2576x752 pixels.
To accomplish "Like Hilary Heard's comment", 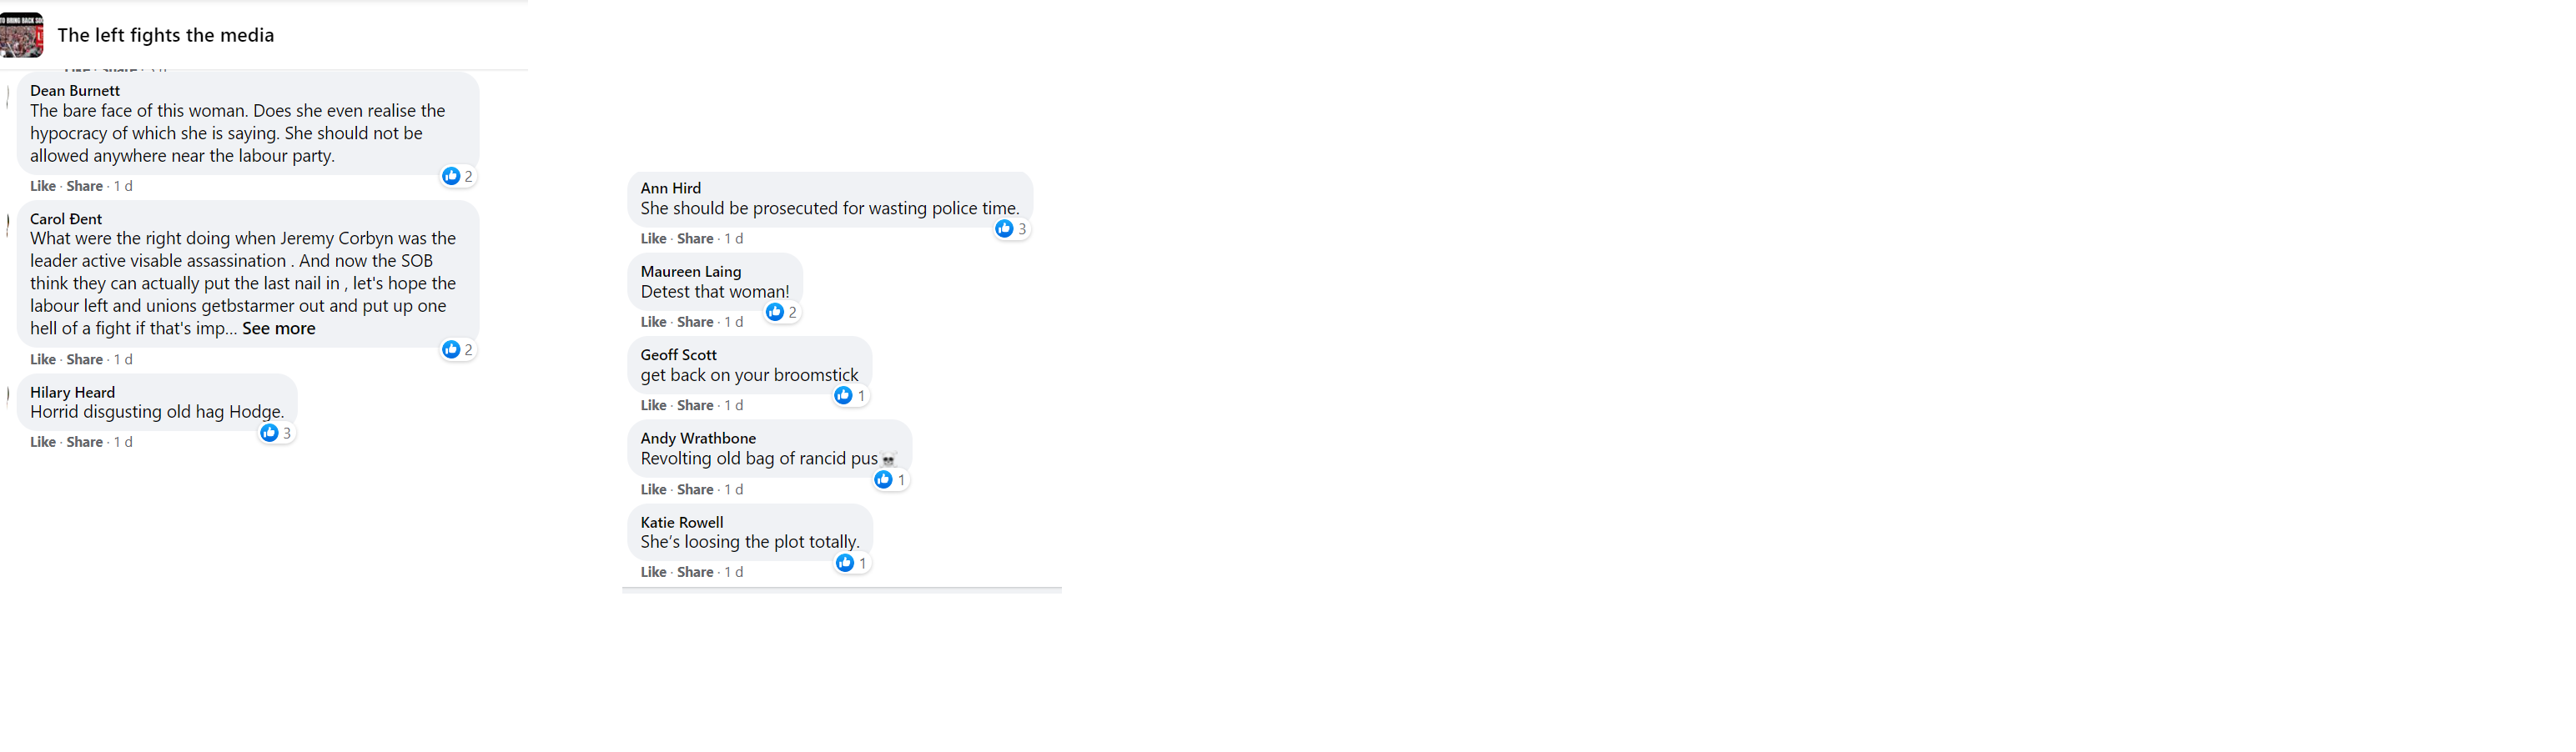I will [43, 442].
